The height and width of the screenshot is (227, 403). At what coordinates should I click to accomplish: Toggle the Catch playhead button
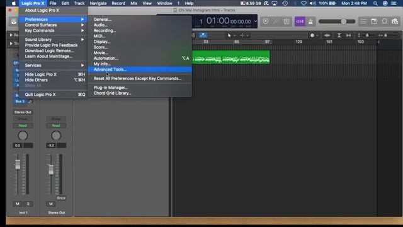click(x=203, y=35)
